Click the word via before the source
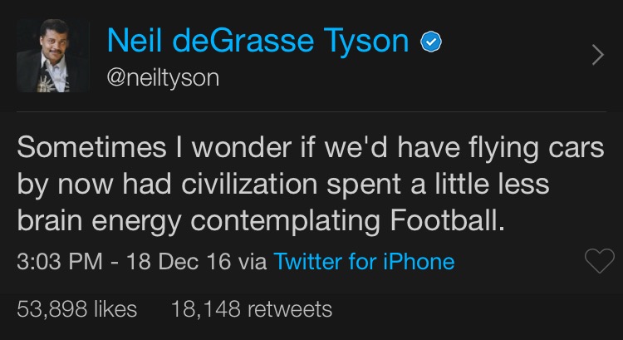623x340 pixels. (x=252, y=263)
